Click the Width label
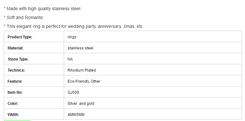Screen dimensions: 245x121 click(13, 115)
